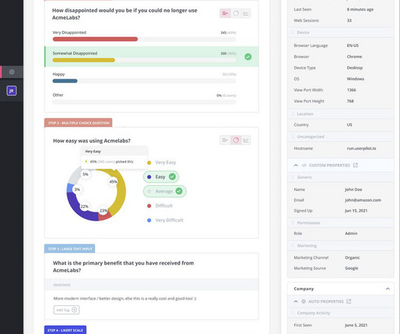This screenshot has width=400, height=334.
Task: Switch first question to bar chart view
Action: (225, 14)
